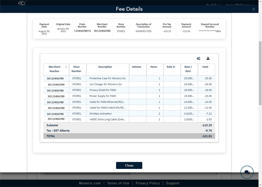Click Wireless Activation description
The width and height of the screenshot is (262, 187).
point(101,114)
